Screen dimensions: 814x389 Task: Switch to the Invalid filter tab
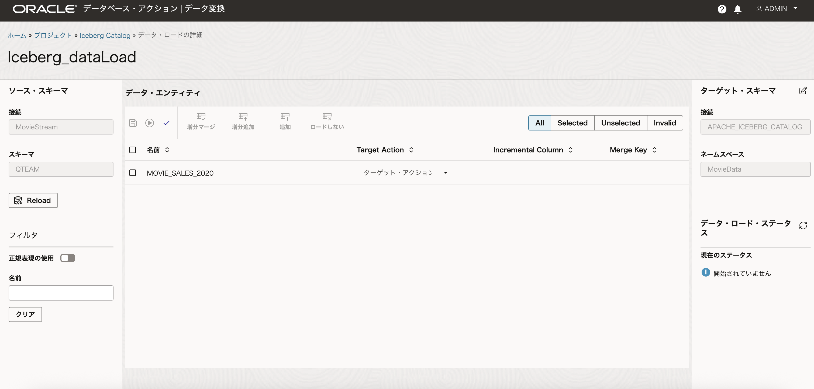pos(664,123)
